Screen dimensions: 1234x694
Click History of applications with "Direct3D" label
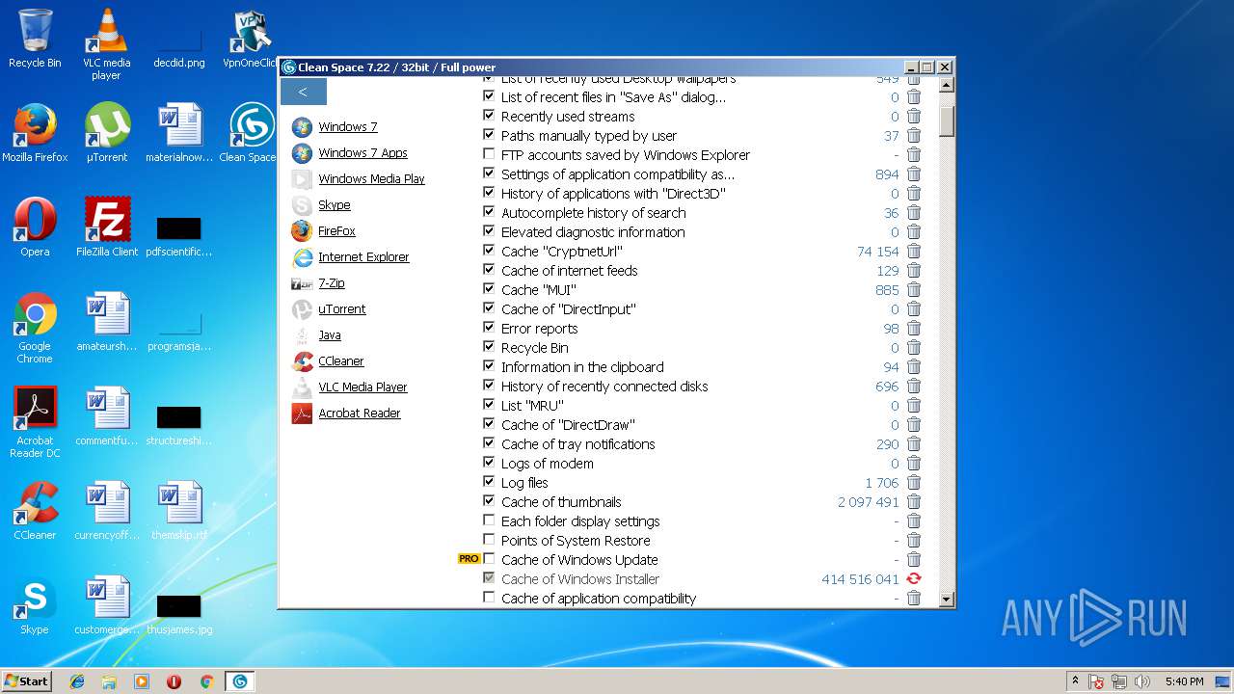click(613, 194)
